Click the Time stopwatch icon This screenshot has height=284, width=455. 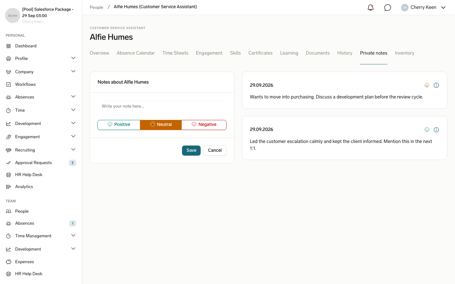click(x=9, y=110)
